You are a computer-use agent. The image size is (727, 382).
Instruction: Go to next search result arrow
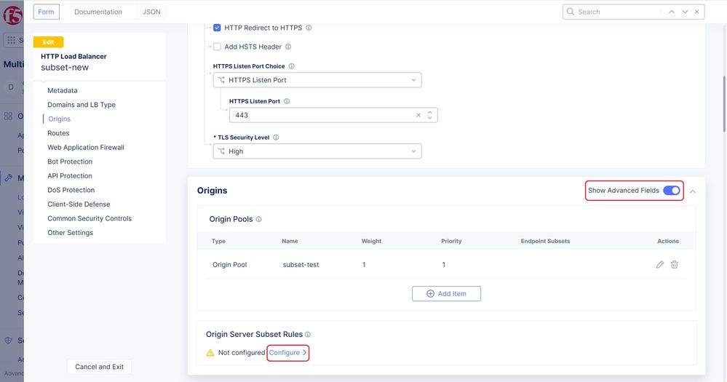click(685, 12)
